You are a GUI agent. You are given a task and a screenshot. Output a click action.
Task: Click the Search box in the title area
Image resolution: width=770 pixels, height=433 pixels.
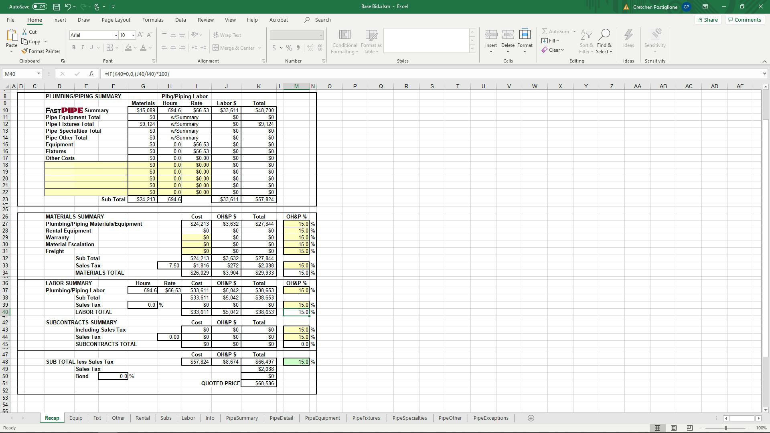pyautogui.click(x=323, y=20)
